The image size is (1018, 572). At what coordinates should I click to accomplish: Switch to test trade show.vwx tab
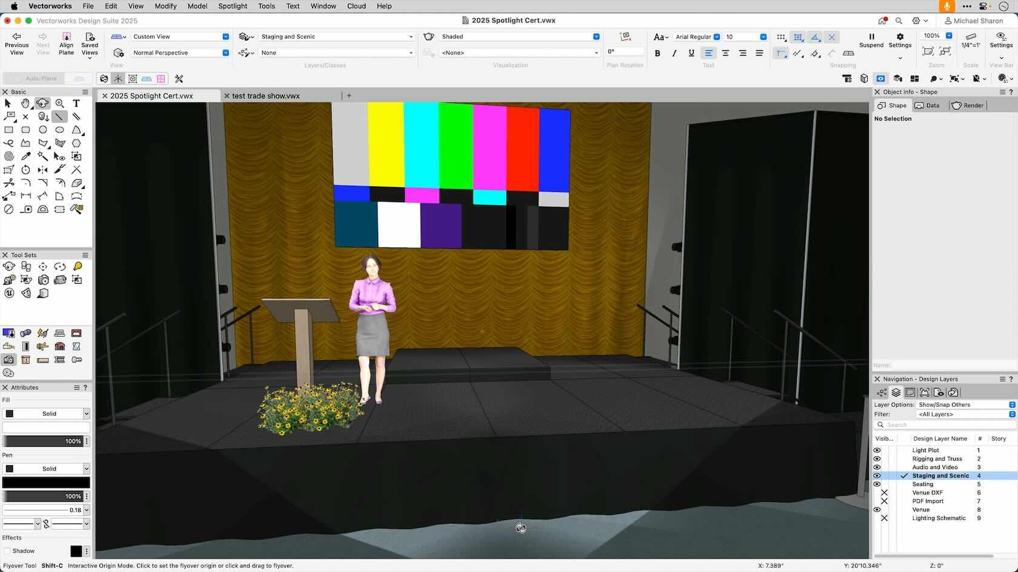click(265, 96)
